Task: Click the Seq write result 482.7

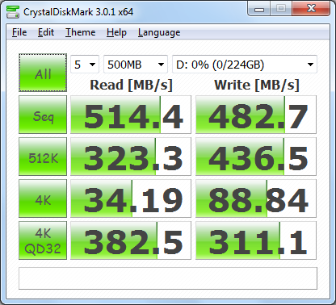Action: click(256, 115)
